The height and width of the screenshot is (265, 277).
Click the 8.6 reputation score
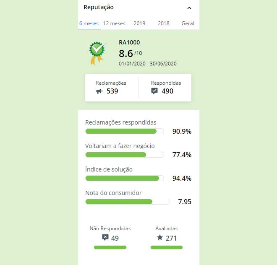tap(126, 54)
